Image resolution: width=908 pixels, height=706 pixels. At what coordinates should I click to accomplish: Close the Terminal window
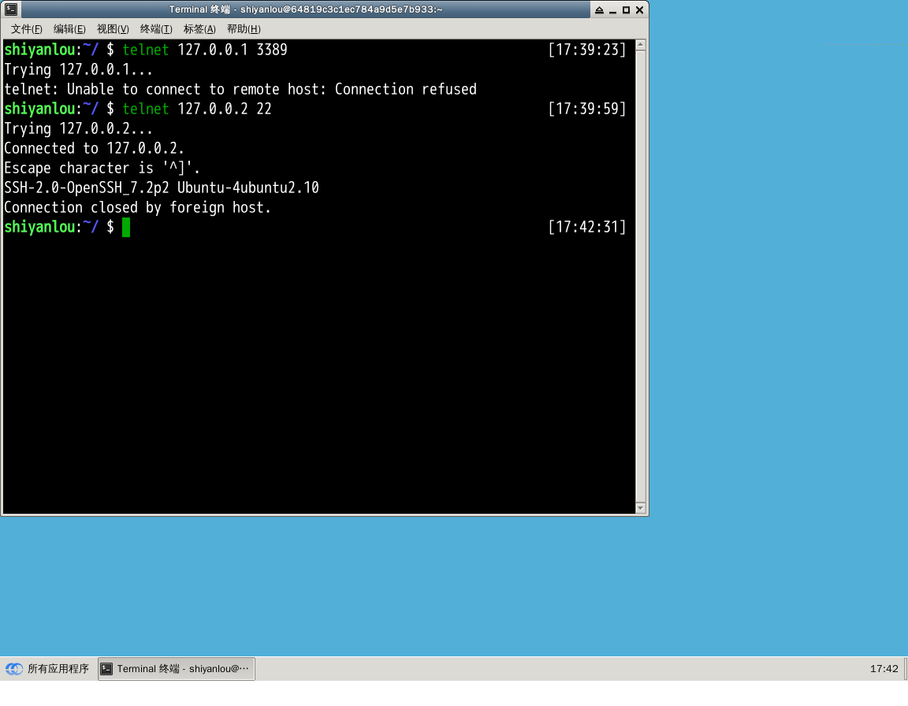[639, 9]
